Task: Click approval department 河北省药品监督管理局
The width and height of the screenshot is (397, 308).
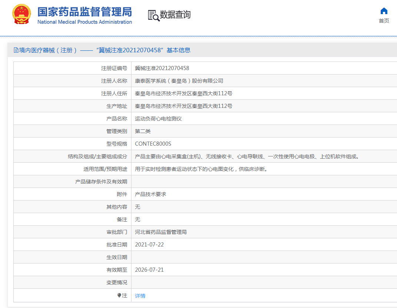Action: click(161, 232)
